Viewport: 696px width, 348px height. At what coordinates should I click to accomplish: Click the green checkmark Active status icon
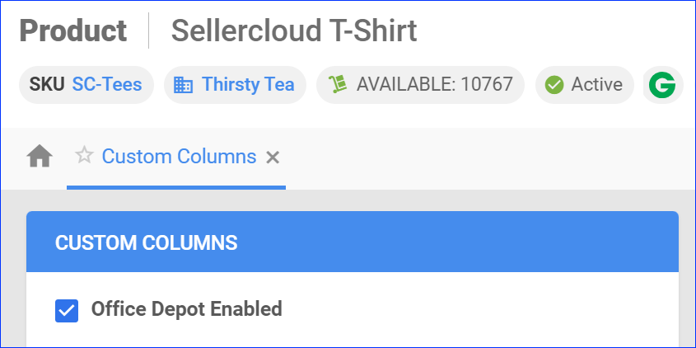[x=554, y=85]
